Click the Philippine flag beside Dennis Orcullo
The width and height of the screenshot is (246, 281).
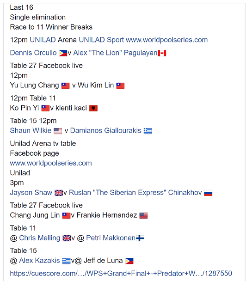click(x=63, y=53)
